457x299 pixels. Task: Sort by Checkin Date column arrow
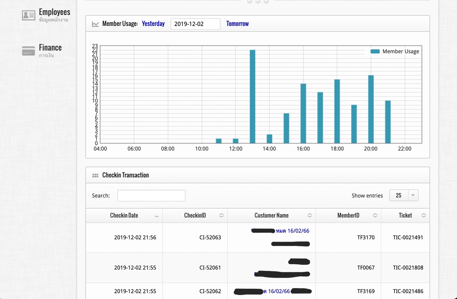(x=157, y=216)
